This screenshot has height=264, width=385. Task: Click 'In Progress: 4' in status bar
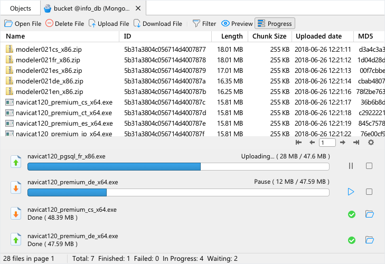tap(183, 259)
